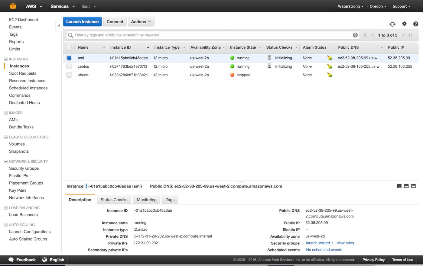The image size is (423, 266).
Task: Open the Waterstrong account dropdown
Action: (x=350, y=6)
